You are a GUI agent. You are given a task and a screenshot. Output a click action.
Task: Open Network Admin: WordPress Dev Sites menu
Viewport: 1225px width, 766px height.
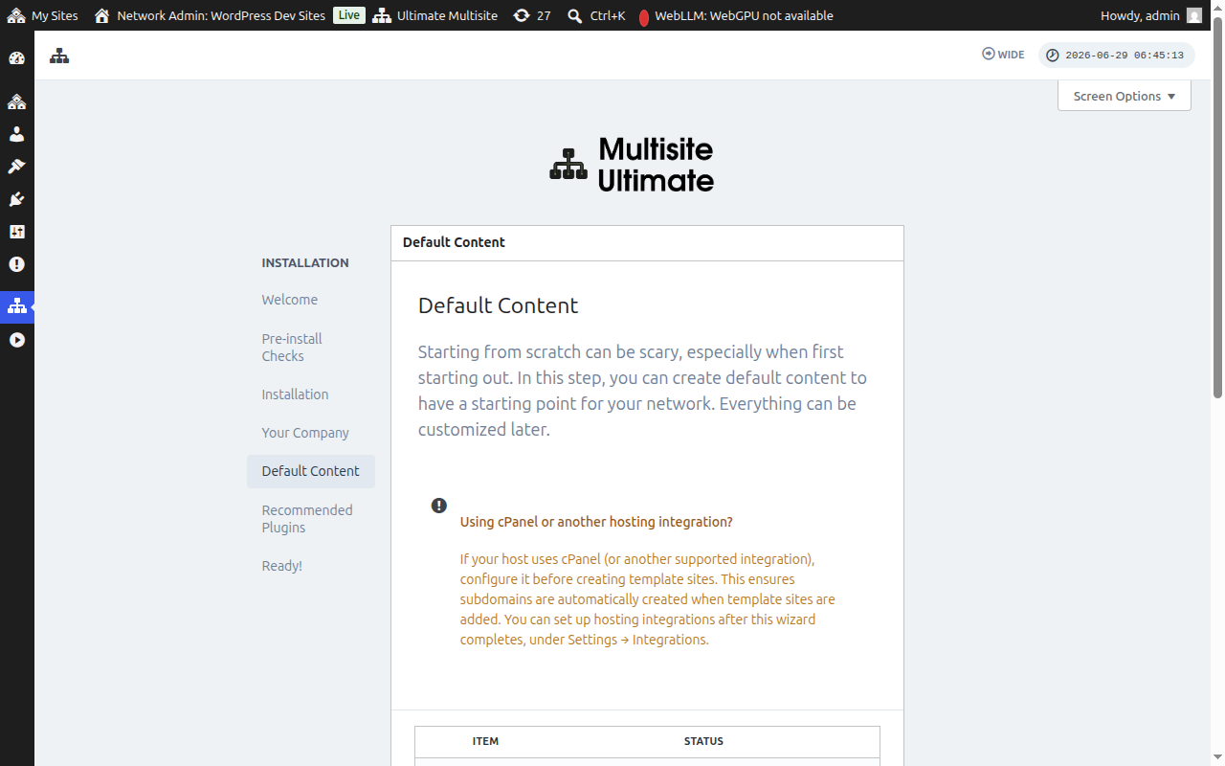(210, 15)
